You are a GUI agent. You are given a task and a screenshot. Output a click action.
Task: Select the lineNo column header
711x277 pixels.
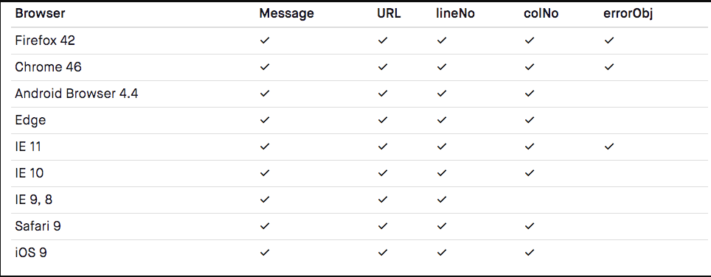coord(455,13)
